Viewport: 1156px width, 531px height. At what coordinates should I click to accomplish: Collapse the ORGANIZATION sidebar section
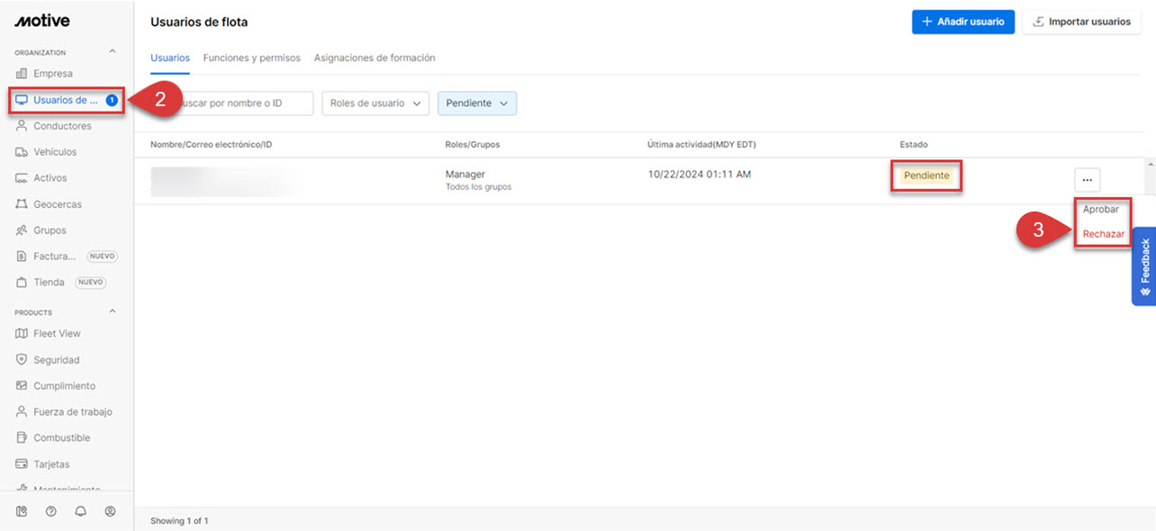pos(113,52)
